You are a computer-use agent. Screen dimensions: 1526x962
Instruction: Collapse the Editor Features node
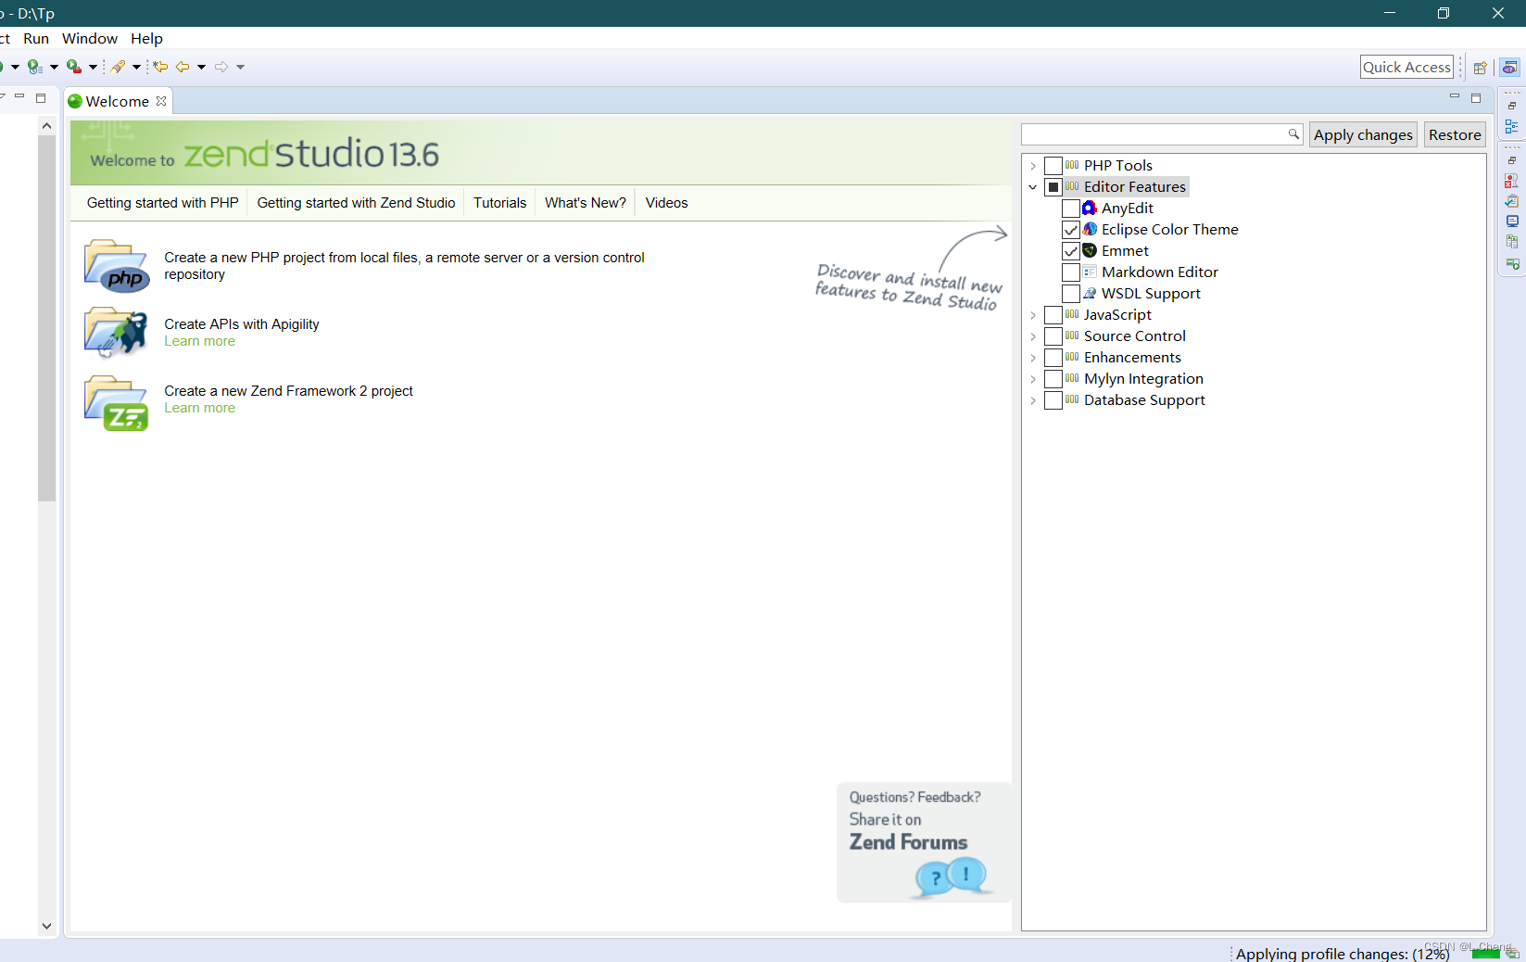tap(1033, 187)
